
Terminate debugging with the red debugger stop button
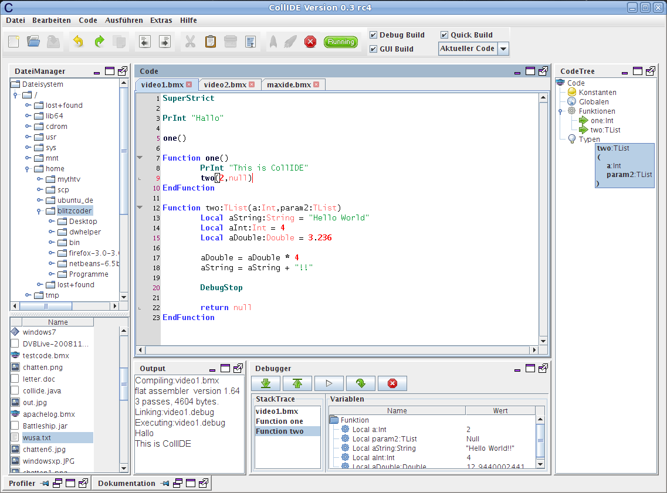coord(392,383)
